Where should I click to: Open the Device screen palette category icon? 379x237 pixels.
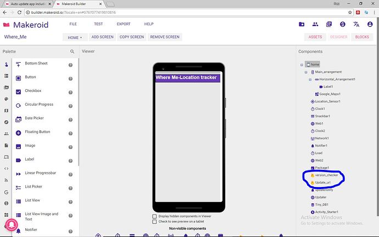(x=6, y=157)
